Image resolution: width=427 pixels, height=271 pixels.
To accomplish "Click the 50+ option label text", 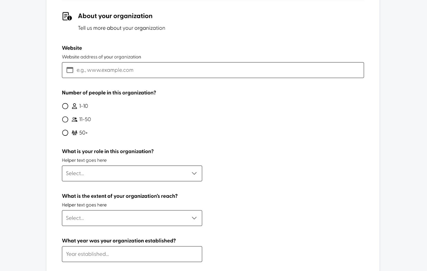I will pos(84,133).
